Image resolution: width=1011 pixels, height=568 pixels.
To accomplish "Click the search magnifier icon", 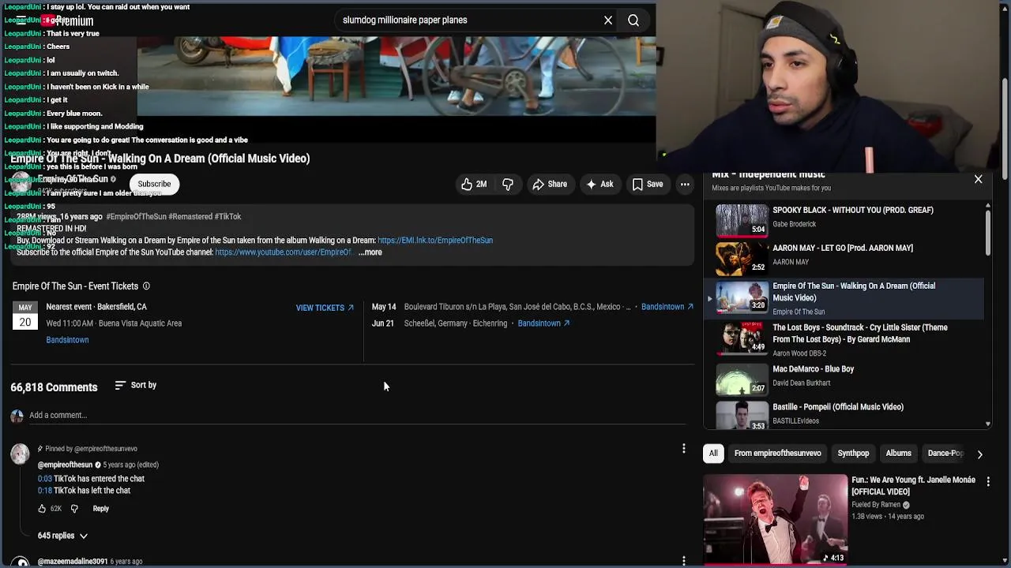I will click(x=633, y=21).
